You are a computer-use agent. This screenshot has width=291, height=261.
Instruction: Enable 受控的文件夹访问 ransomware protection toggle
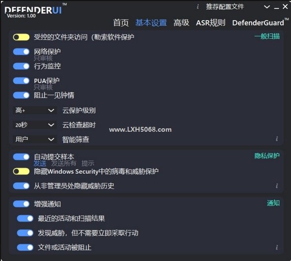[x=21, y=37]
